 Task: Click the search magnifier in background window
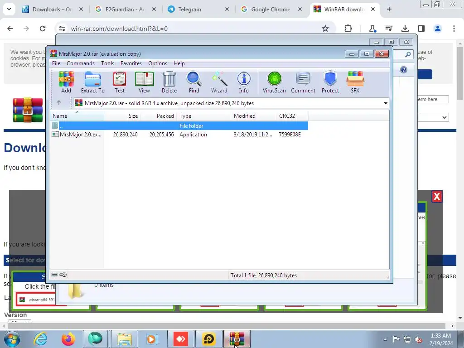pyautogui.click(x=408, y=54)
